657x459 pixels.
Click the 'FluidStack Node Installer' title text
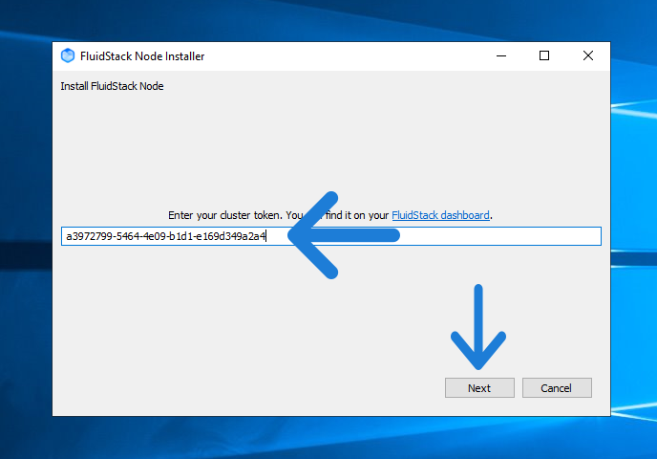click(142, 56)
